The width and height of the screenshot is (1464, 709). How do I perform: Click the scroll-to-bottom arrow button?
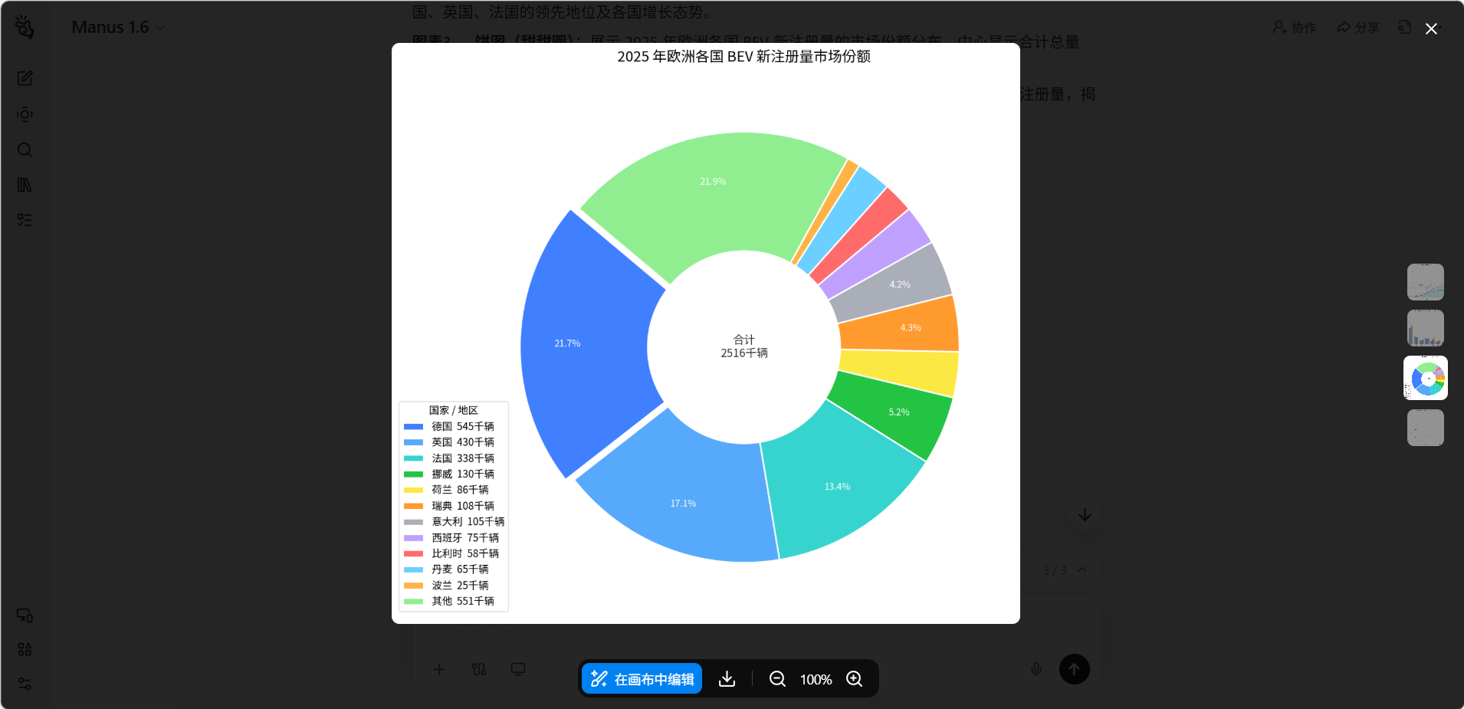pyautogui.click(x=1085, y=515)
